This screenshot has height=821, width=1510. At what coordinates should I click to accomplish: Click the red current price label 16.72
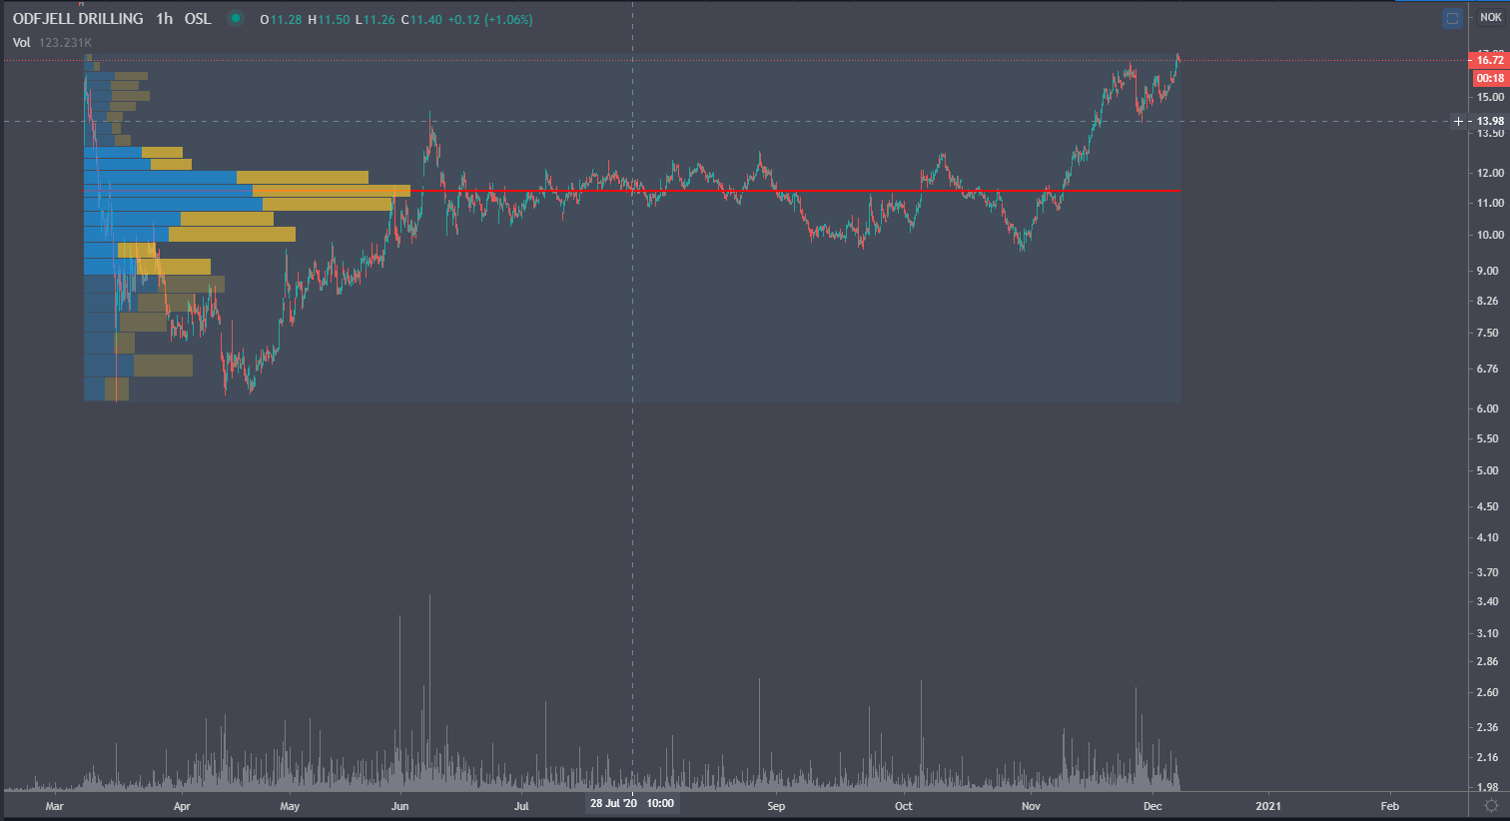[1490, 60]
